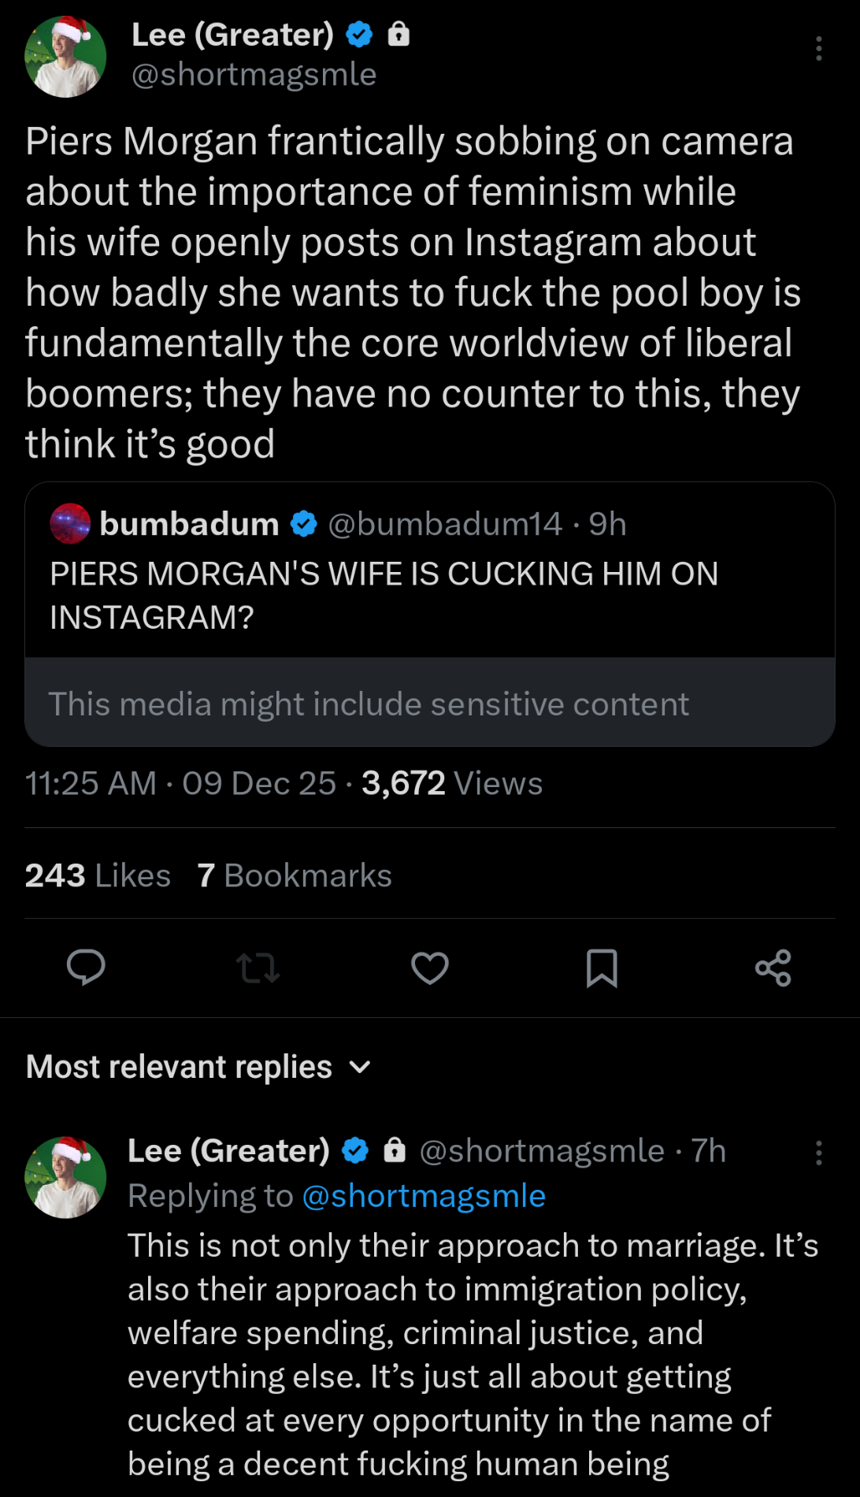Screen dimensions: 860x1497
Task: Tap the lock icon beside top username
Action: (x=399, y=35)
